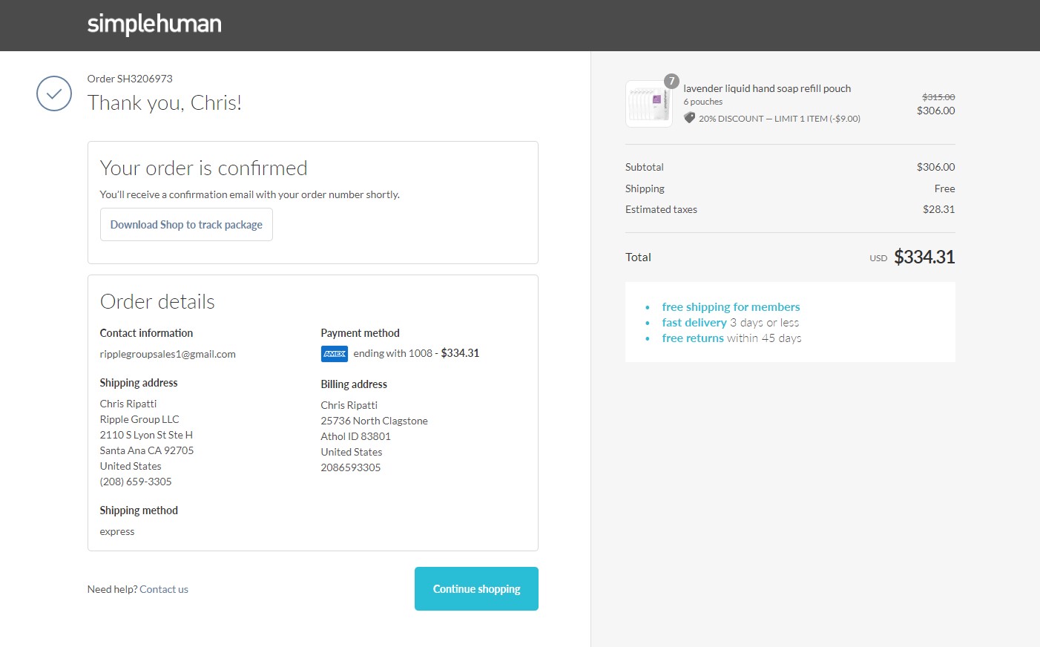Click the fast delivery text

pyautogui.click(x=694, y=323)
